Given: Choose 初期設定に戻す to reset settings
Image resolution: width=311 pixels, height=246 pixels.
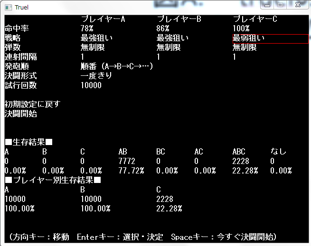Looking at the screenshot, I should (33, 104).
